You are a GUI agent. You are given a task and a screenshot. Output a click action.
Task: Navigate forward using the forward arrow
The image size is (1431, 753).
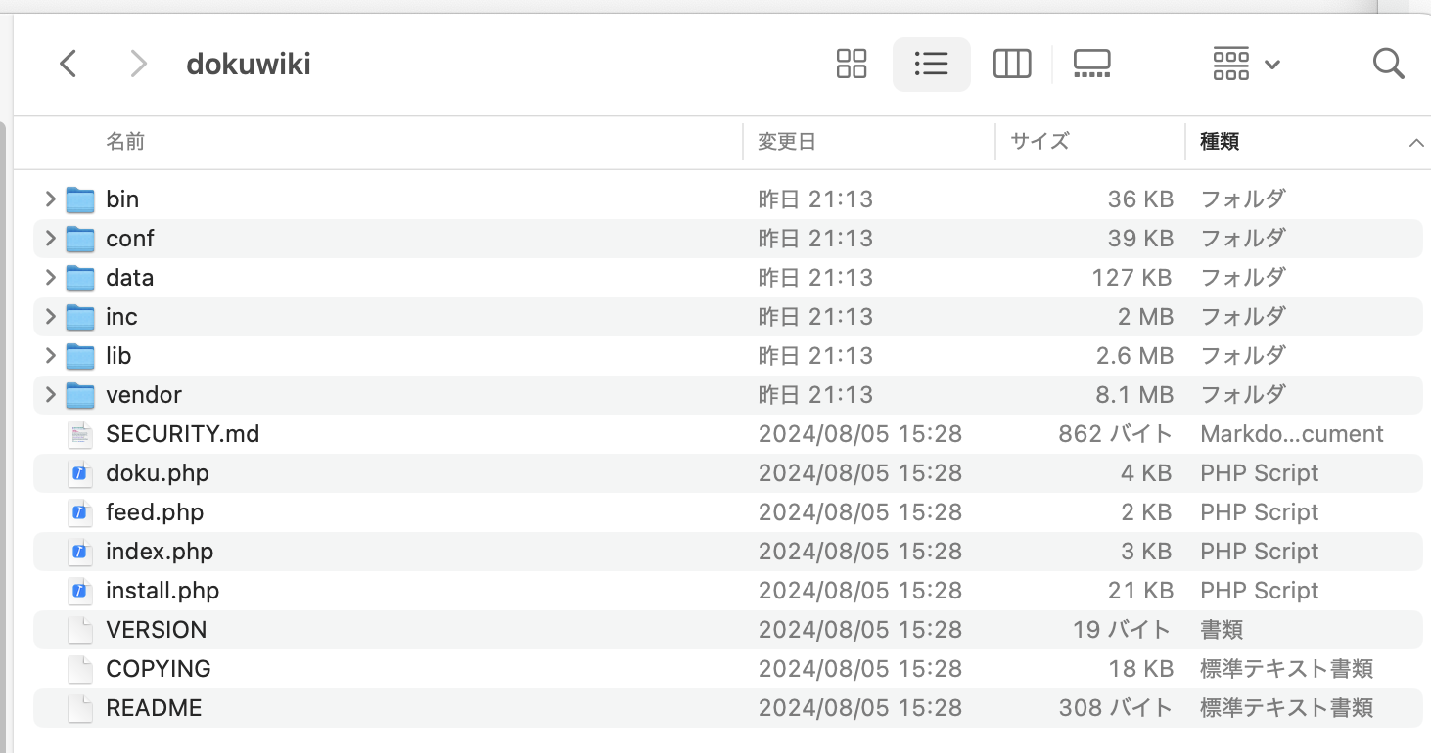[x=138, y=64]
